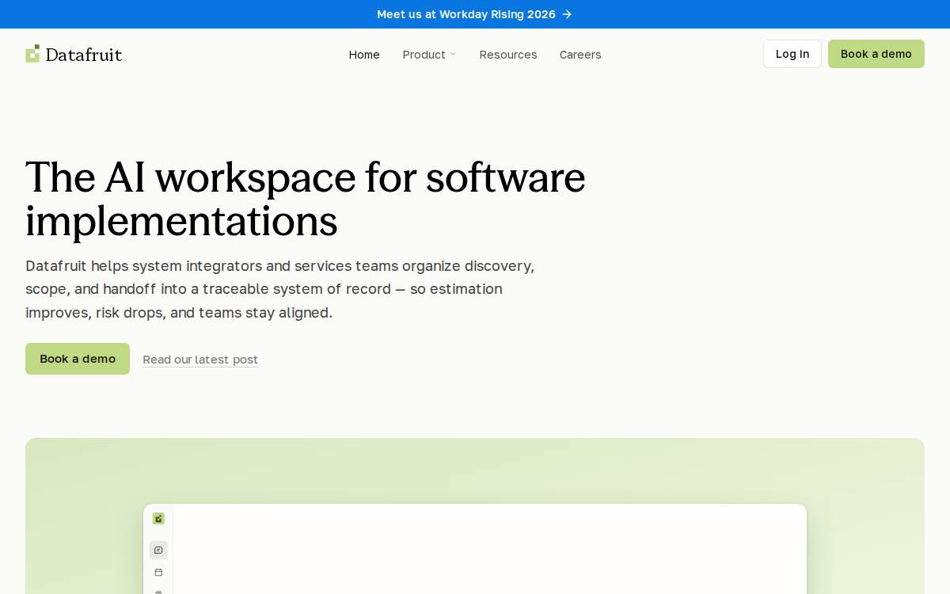Screen dimensions: 950x594
Task: Follow the Read our latest post link
Action: [200, 360]
